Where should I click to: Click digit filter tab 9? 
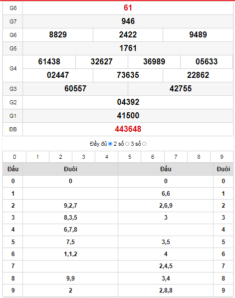(x=222, y=157)
